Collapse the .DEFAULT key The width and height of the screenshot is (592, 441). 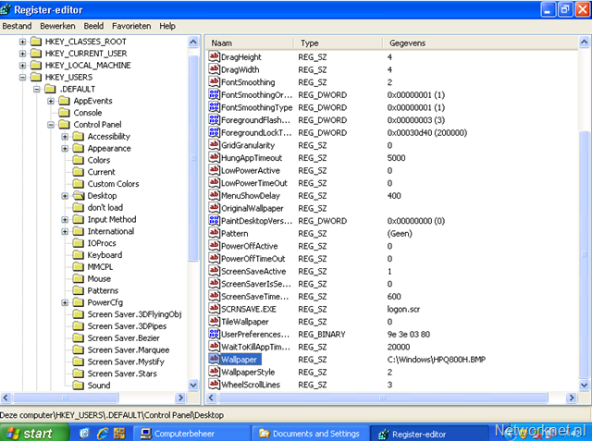click(x=37, y=89)
